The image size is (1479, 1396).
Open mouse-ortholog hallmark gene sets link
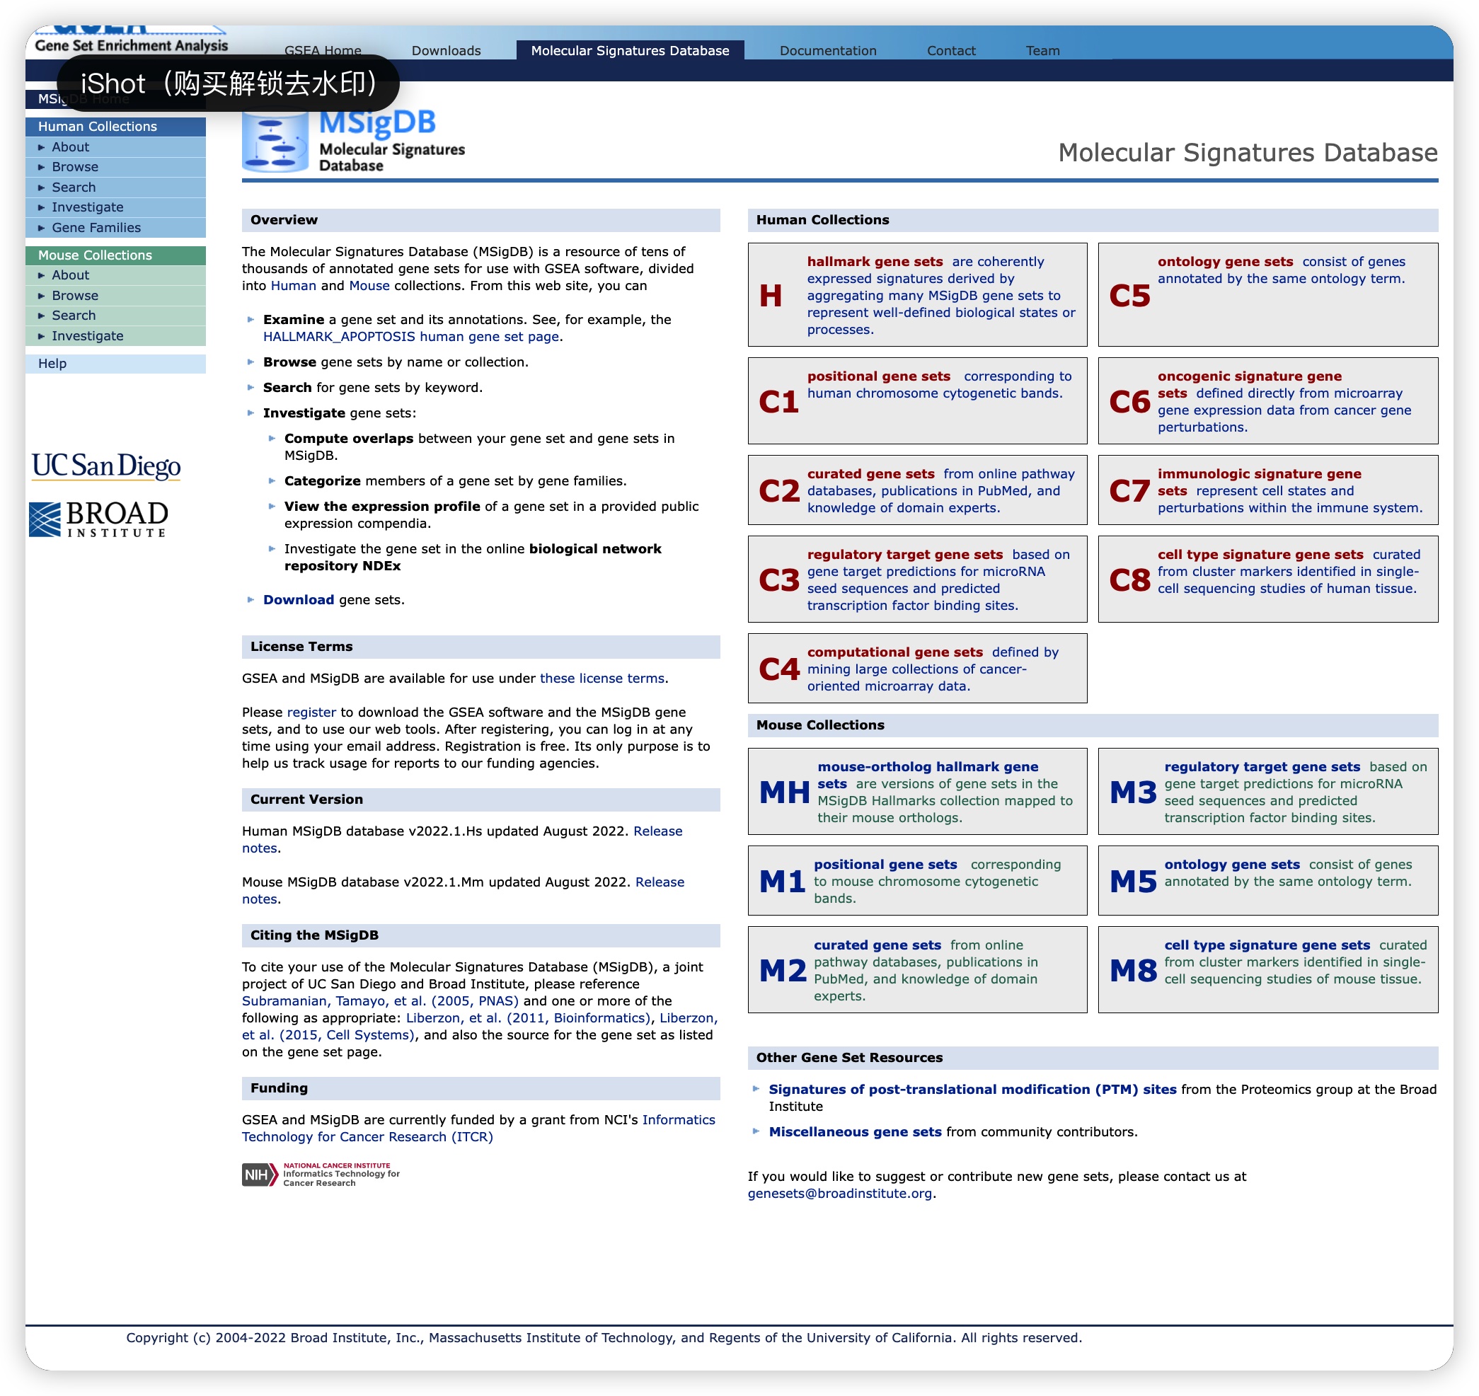coord(928,776)
